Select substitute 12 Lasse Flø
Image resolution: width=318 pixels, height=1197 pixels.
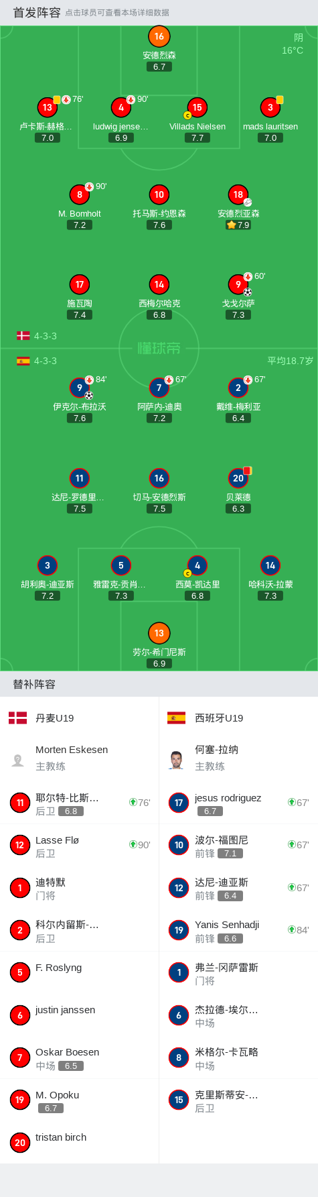(x=79, y=846)
